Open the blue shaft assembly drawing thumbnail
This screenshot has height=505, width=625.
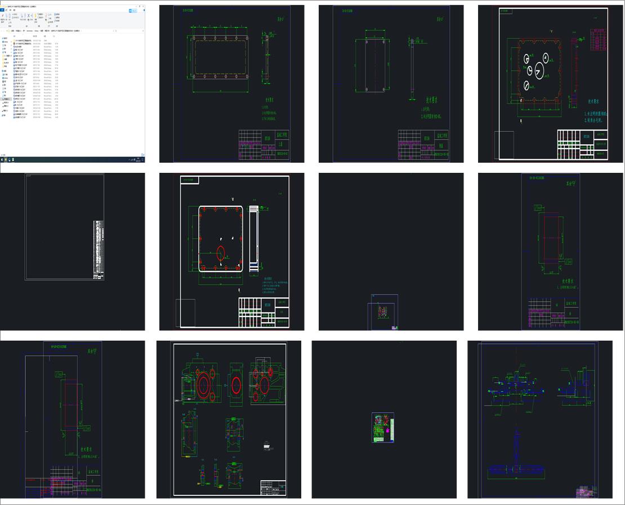tap(540, 419)
